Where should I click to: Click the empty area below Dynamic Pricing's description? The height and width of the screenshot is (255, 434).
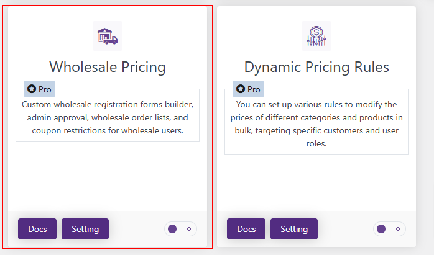tap(316, 183)
